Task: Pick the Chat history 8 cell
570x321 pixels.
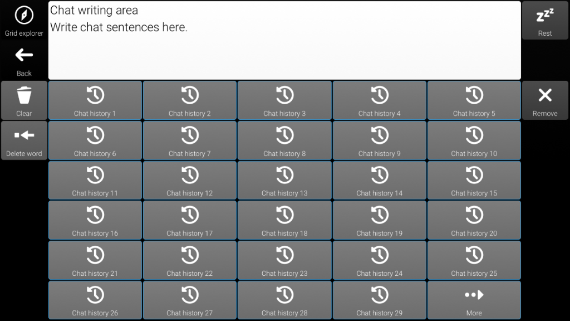Action: click(284, 140)
